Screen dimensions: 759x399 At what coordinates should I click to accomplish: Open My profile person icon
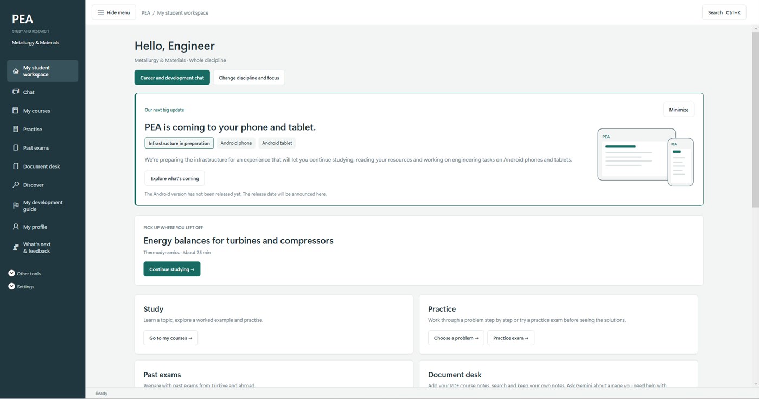tap(16, 227)
